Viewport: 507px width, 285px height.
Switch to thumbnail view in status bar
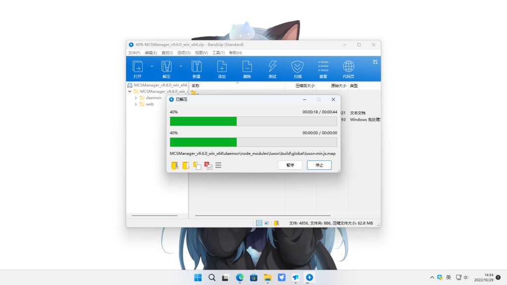coord(267,223)
